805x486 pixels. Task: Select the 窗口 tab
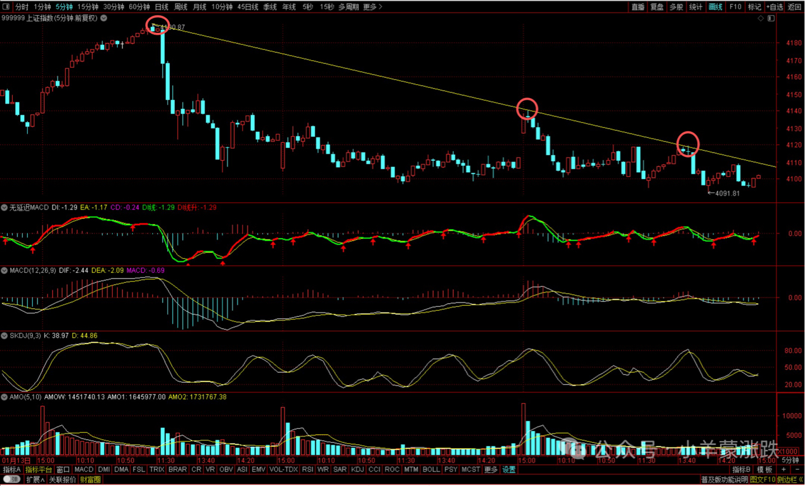tap(63, 470)
